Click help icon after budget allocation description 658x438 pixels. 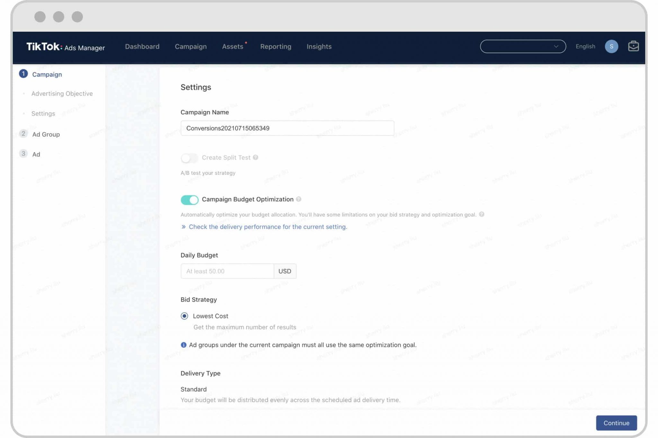pyautogui.click(x=481, y=214)
